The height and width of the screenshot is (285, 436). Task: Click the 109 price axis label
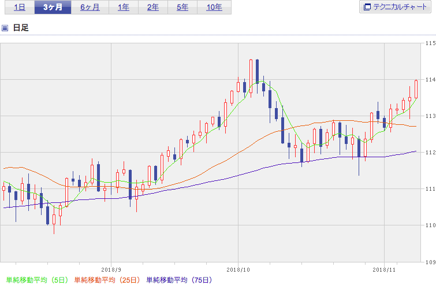point(430,262)
